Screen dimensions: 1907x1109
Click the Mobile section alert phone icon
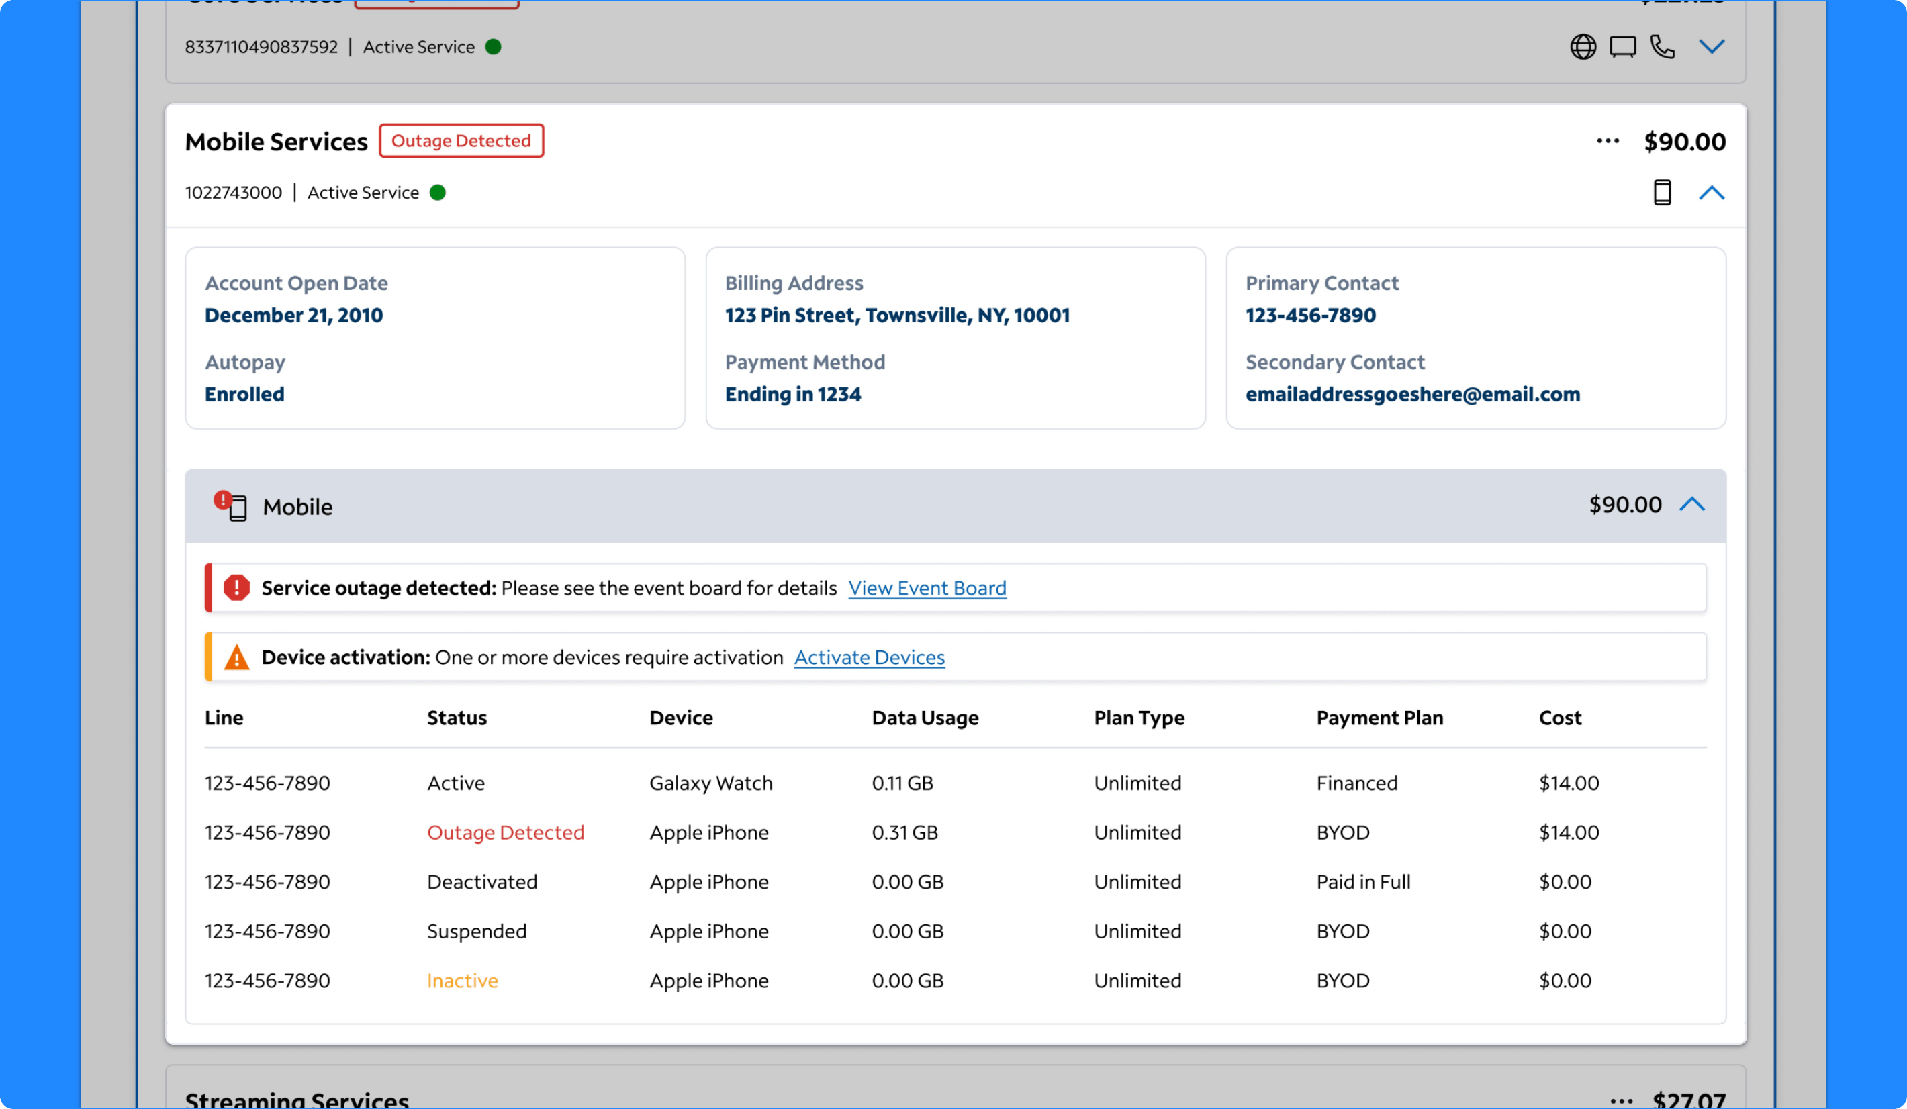(231, 505)
